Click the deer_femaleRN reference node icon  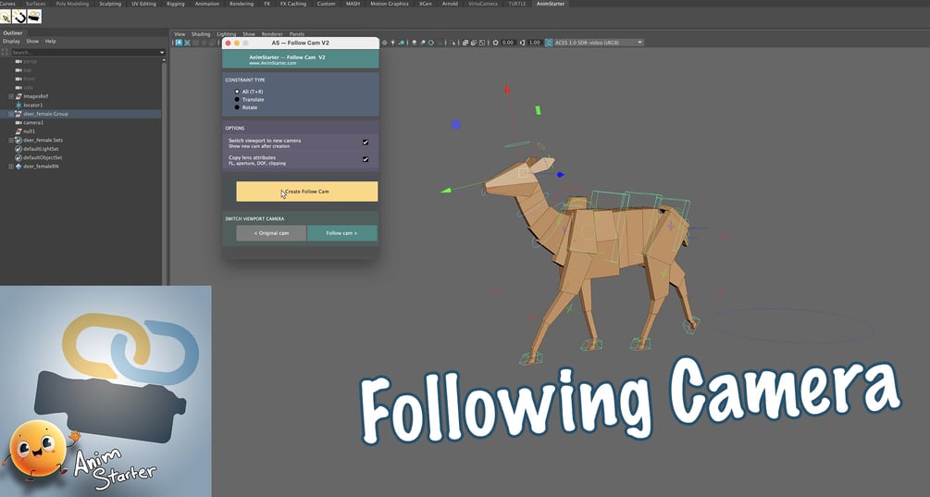click(19, 167)
